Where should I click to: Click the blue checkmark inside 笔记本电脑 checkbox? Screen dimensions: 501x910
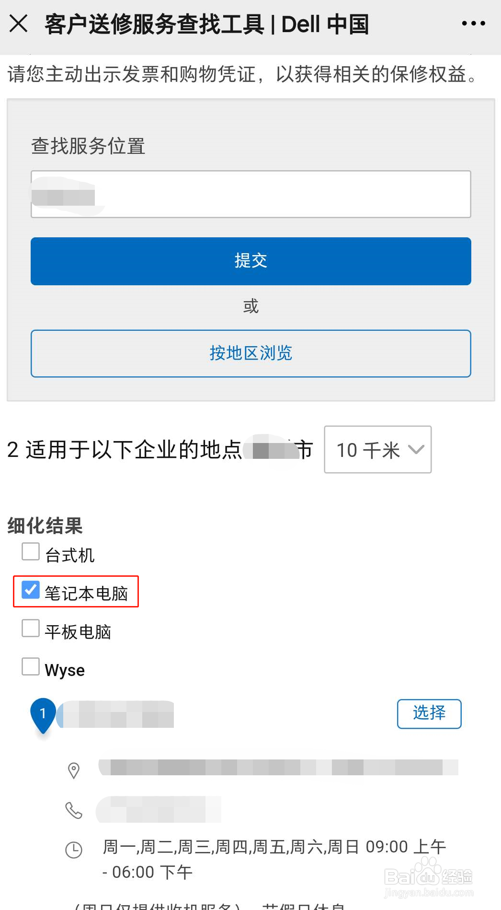coord(31,591)
